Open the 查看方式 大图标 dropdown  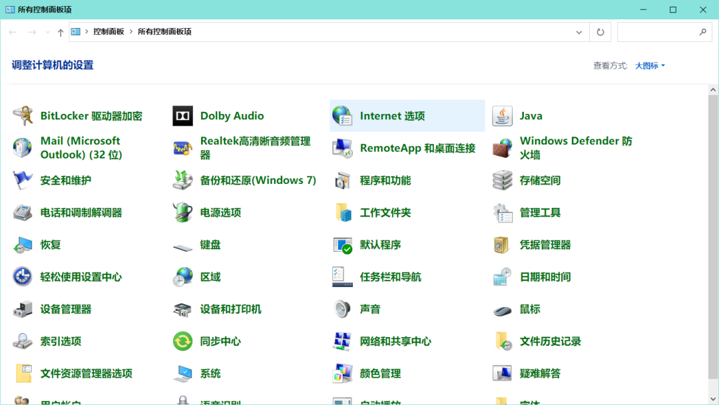point(650,65)
